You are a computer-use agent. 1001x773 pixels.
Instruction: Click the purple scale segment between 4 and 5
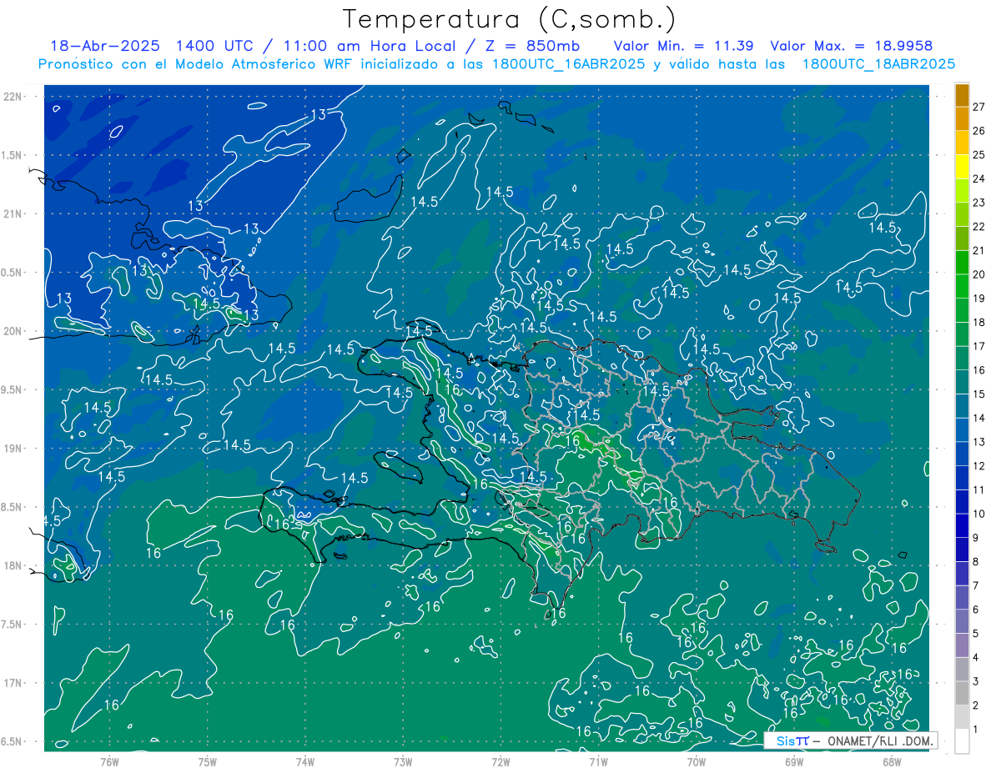pos(962,645)
